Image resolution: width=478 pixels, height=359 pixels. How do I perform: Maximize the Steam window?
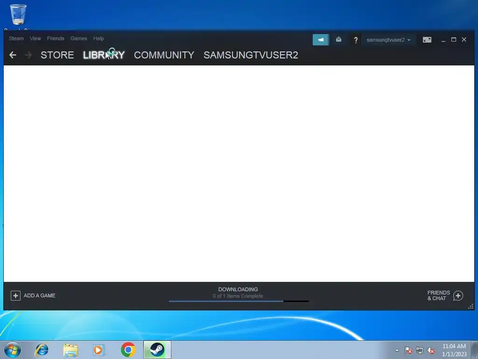[454, 40]
